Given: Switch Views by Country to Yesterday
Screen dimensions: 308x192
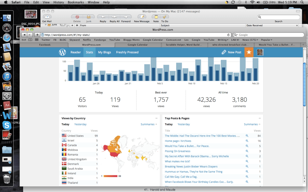Looking at the screenshot, I should tap(80, 124).
